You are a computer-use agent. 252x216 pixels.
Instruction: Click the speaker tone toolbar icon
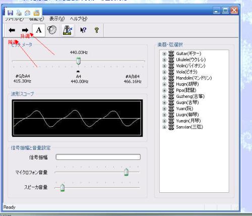tap(52, 30)
